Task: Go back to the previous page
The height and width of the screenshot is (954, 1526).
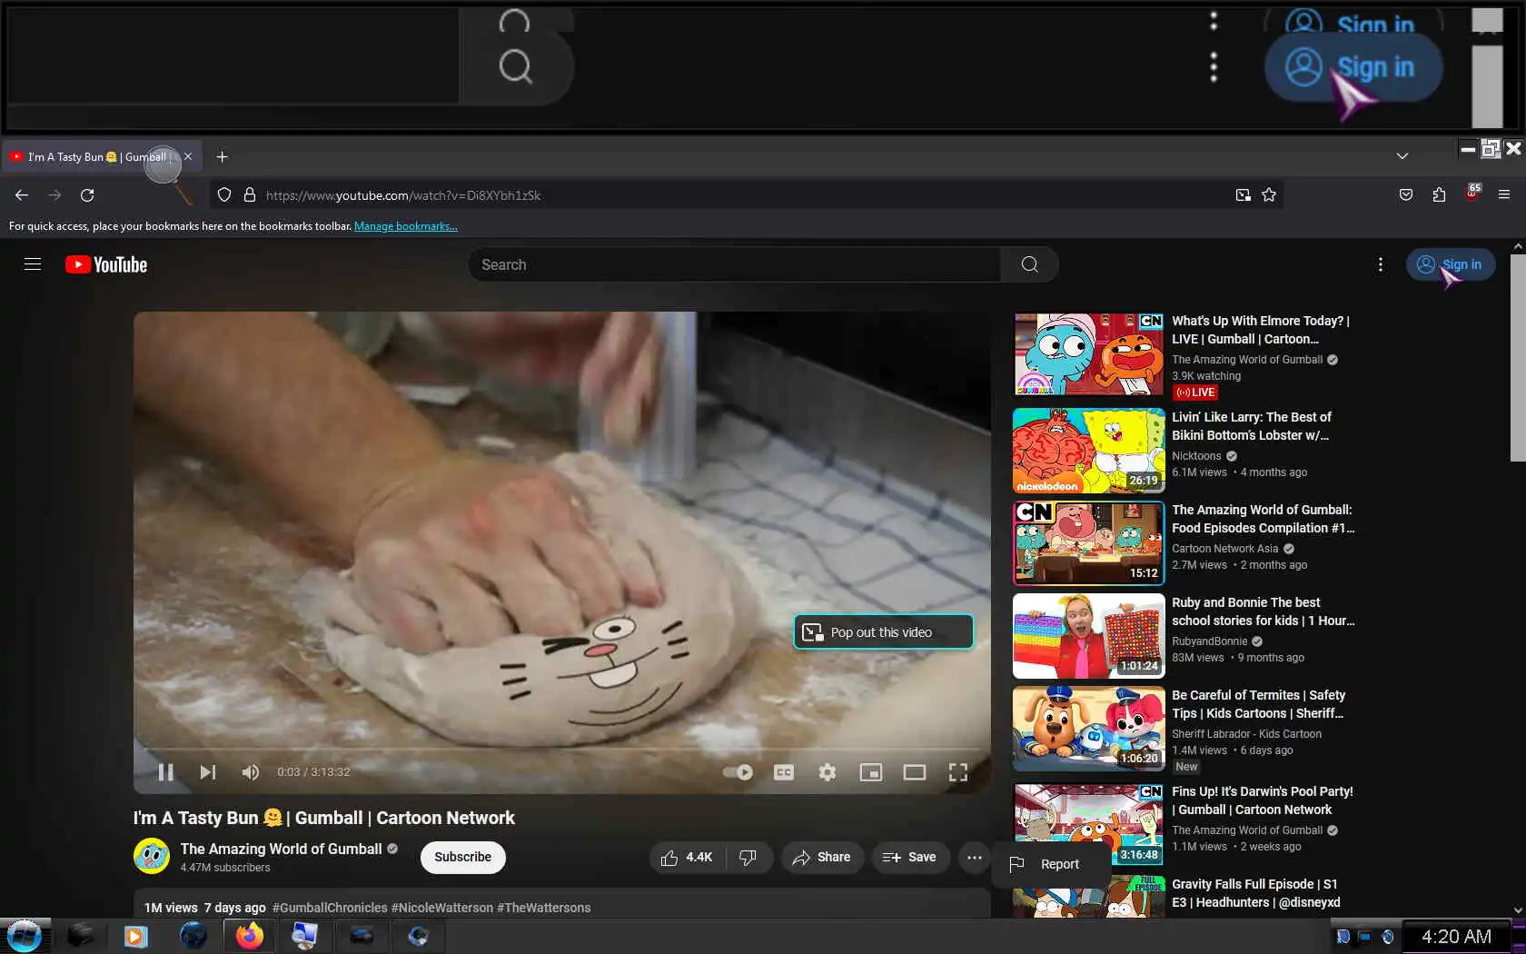Action: coord(22,195)
